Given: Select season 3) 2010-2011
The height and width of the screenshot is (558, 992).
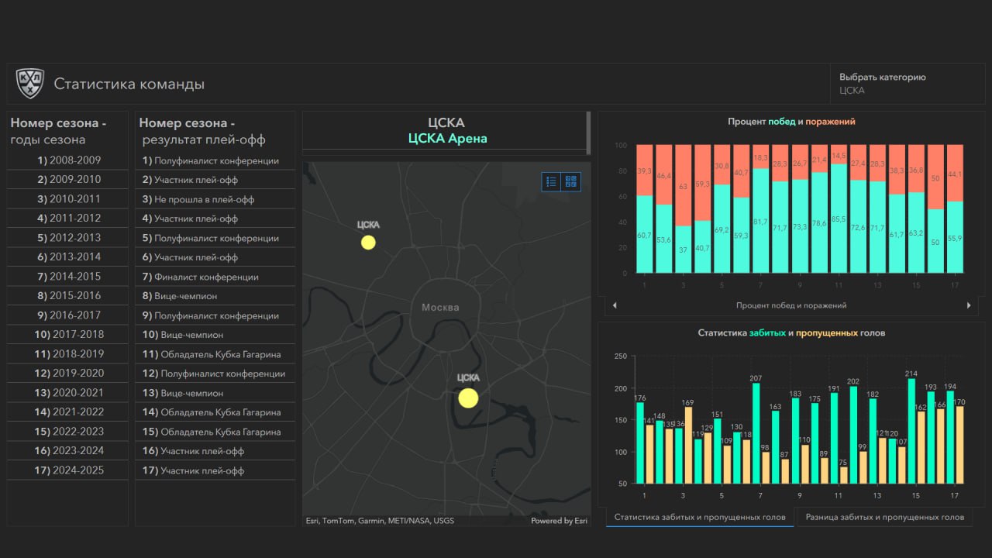Looking at the screenshot, I should [x=68, y=199].
